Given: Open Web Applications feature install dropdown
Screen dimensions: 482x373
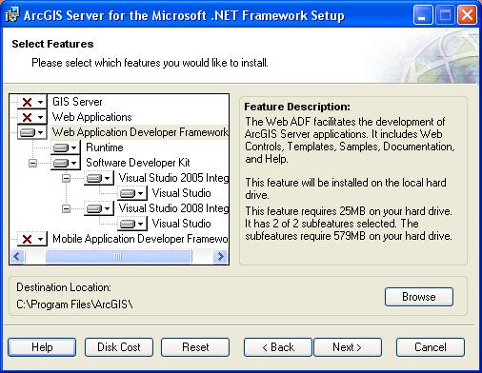Looking at the screenshot, I should 32,117.
